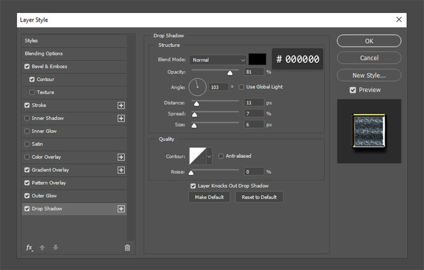Click the Size value field showing 6

point(254,125)
